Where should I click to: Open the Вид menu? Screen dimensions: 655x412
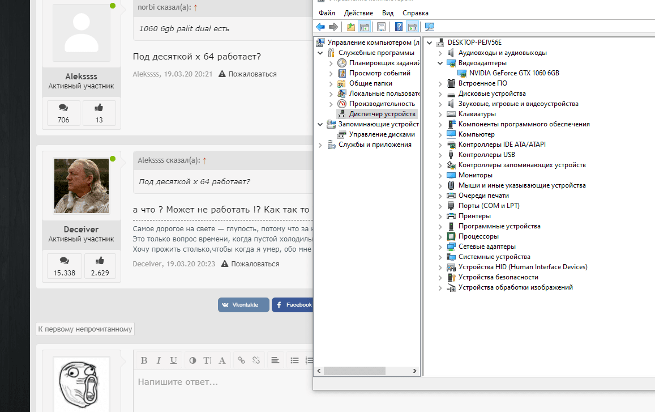pyautogui.click(x=388, y=13)
